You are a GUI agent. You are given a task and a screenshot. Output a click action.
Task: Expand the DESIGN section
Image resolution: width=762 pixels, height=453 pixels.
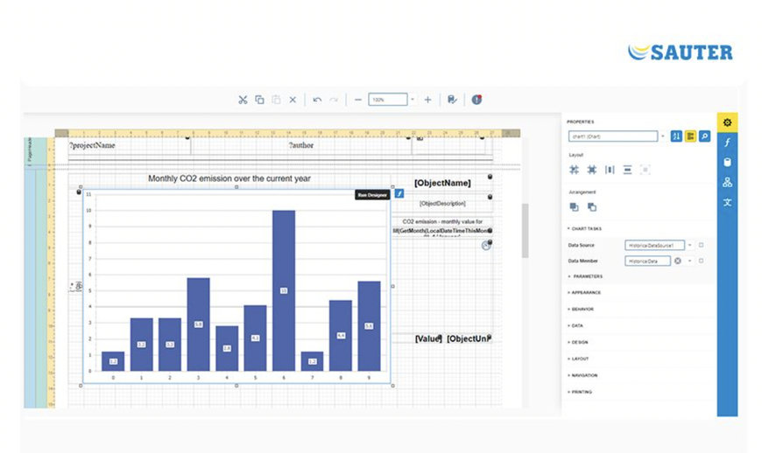click(578, 342)
